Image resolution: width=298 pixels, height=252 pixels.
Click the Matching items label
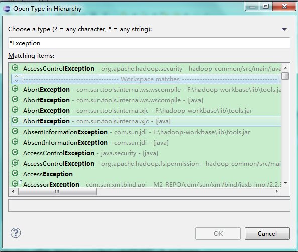coord(31,56)
